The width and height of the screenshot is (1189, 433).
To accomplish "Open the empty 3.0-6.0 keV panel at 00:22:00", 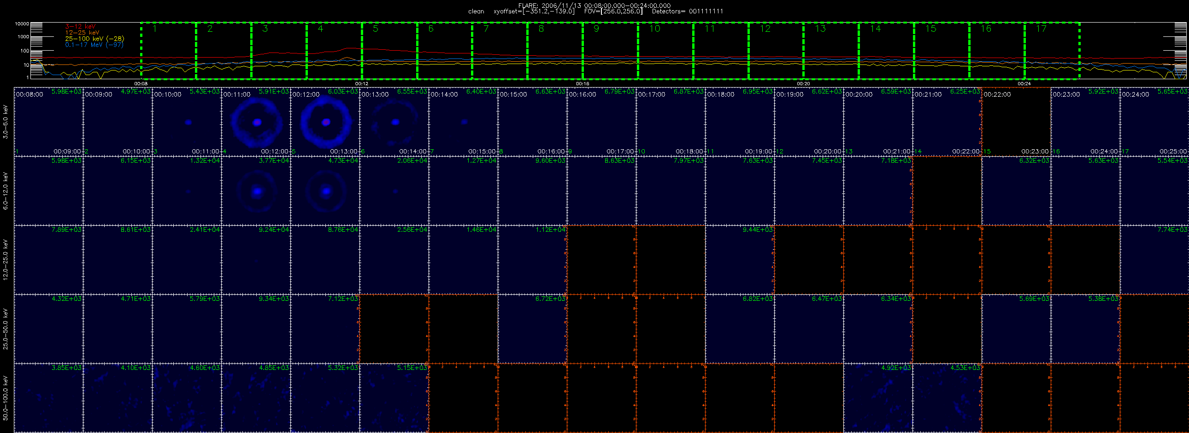I will (1016, 122).
